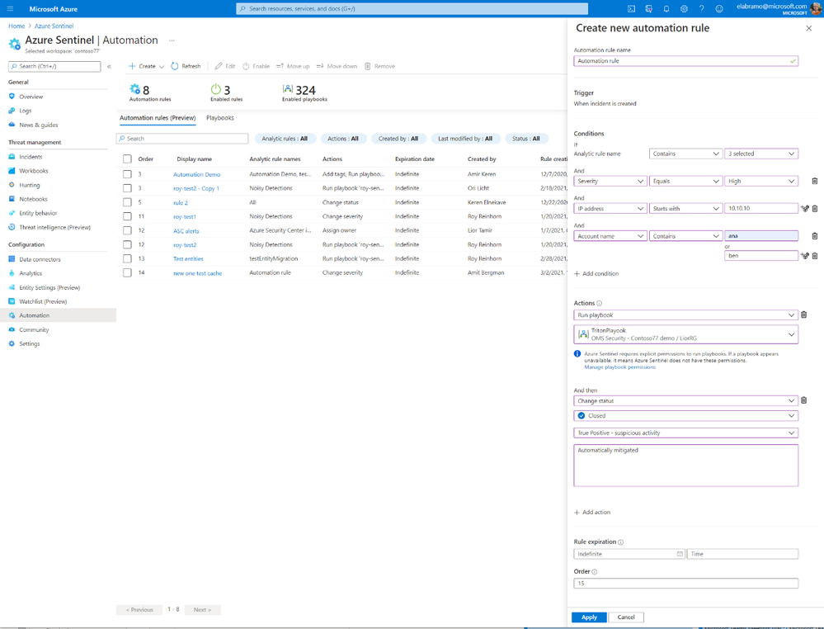
Task: Open the Manage playbook permissions link
Action: pos(619,367)
